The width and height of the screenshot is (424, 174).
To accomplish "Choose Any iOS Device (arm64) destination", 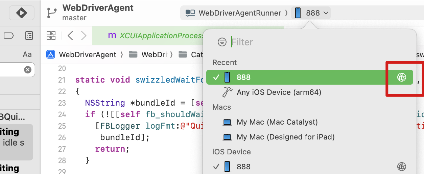I will tap(279, 92).
